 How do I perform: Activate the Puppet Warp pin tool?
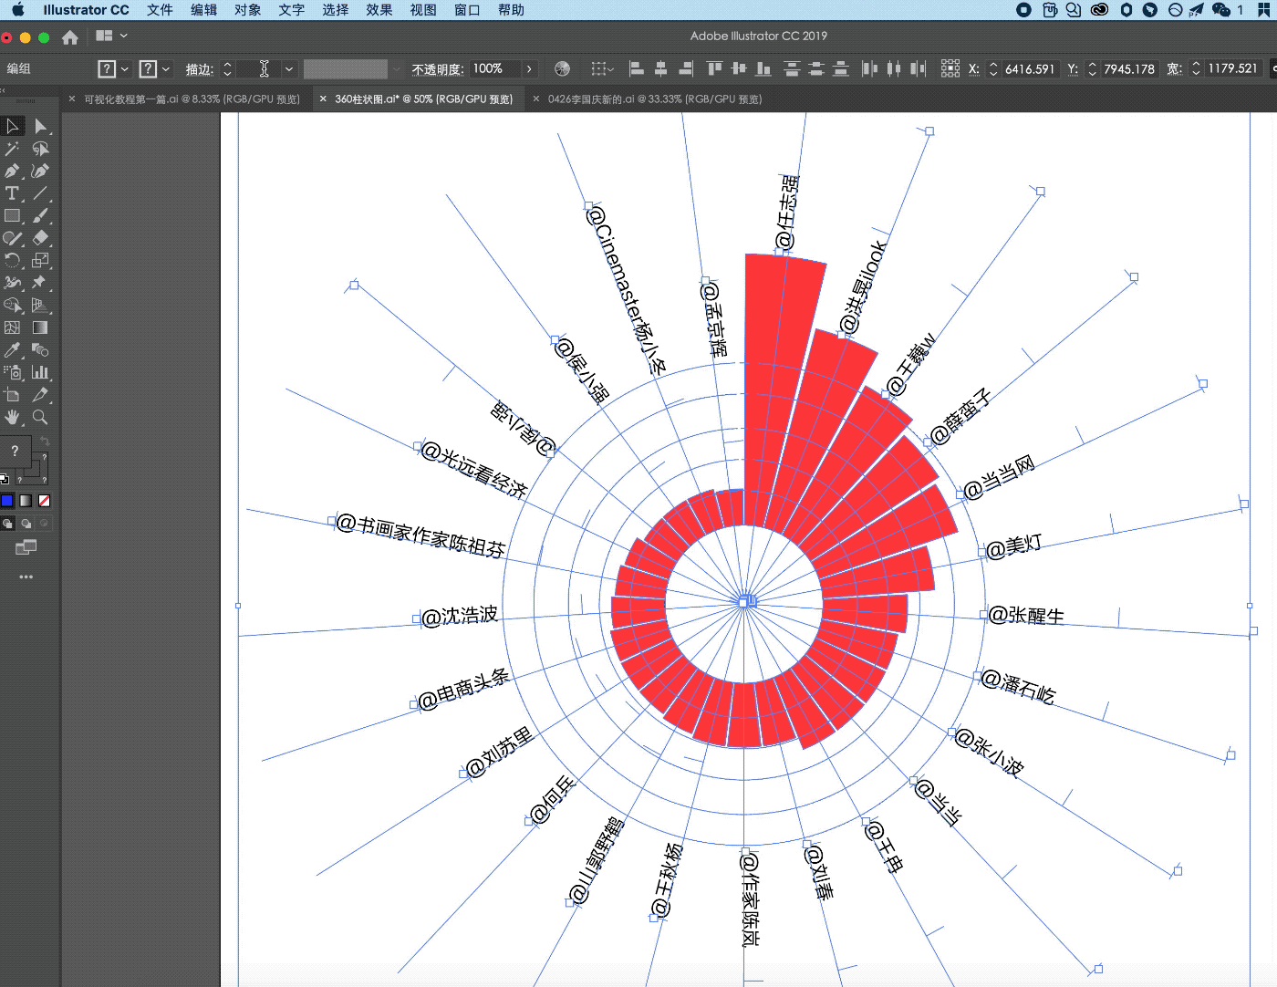coord(40,283)
